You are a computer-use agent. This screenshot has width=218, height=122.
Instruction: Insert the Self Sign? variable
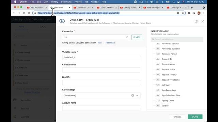tap(166, 85)
